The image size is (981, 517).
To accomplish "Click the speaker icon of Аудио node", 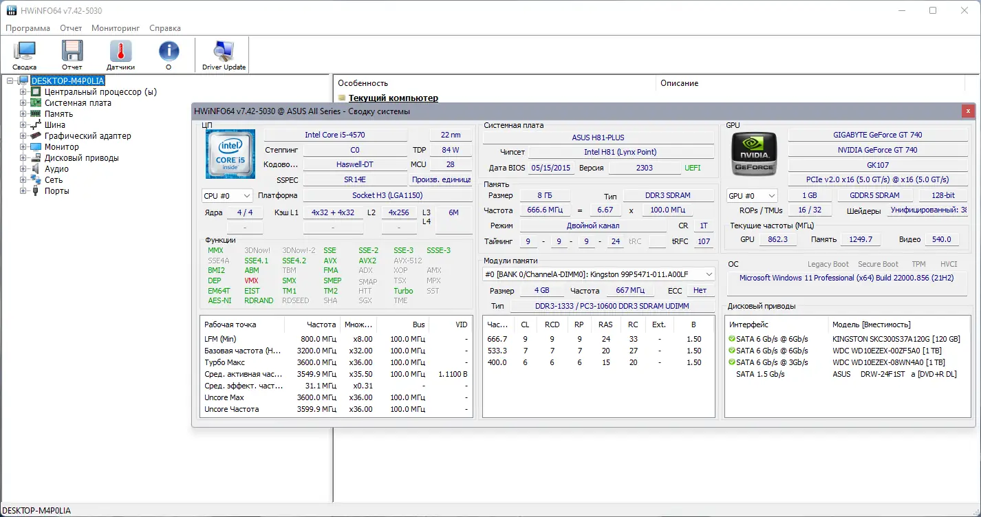I will pyautogui.click(x=36, y=168).
